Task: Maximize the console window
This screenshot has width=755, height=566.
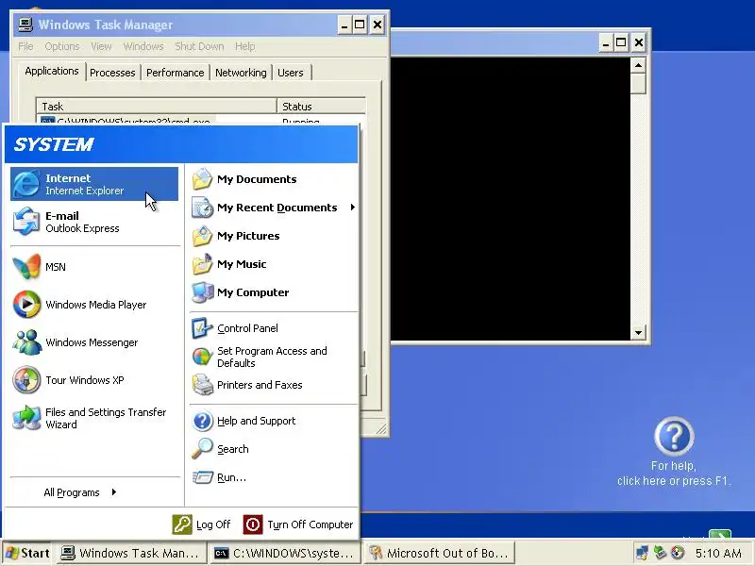Action: [x=621, y=42]
